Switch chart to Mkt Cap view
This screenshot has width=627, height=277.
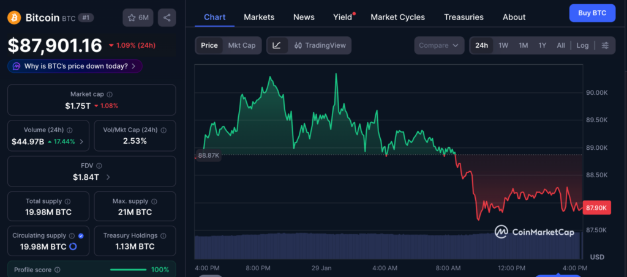pos(241,45)
